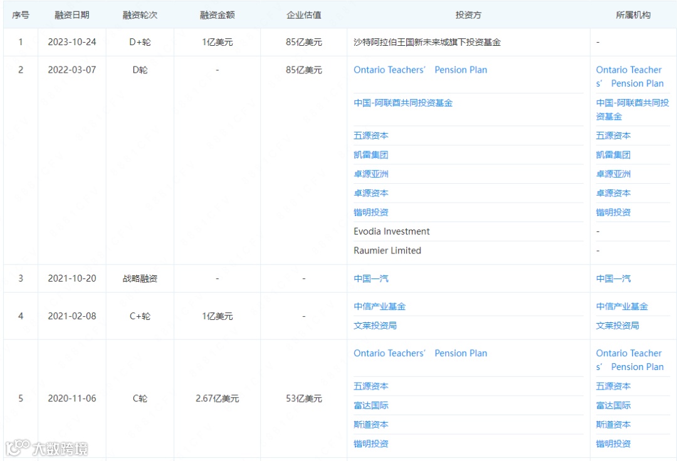Select the 融资轮次 column header
This screenshot has width=677, height=461.
[x=140, y=15]
